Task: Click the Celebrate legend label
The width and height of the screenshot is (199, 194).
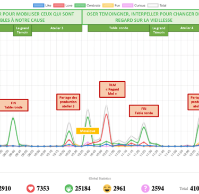Action: [93, 5]
